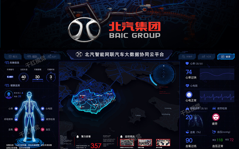Click the bell icon beside 警力部署
The height and width of the screenshot is (149, 239).
pos(78,136)
